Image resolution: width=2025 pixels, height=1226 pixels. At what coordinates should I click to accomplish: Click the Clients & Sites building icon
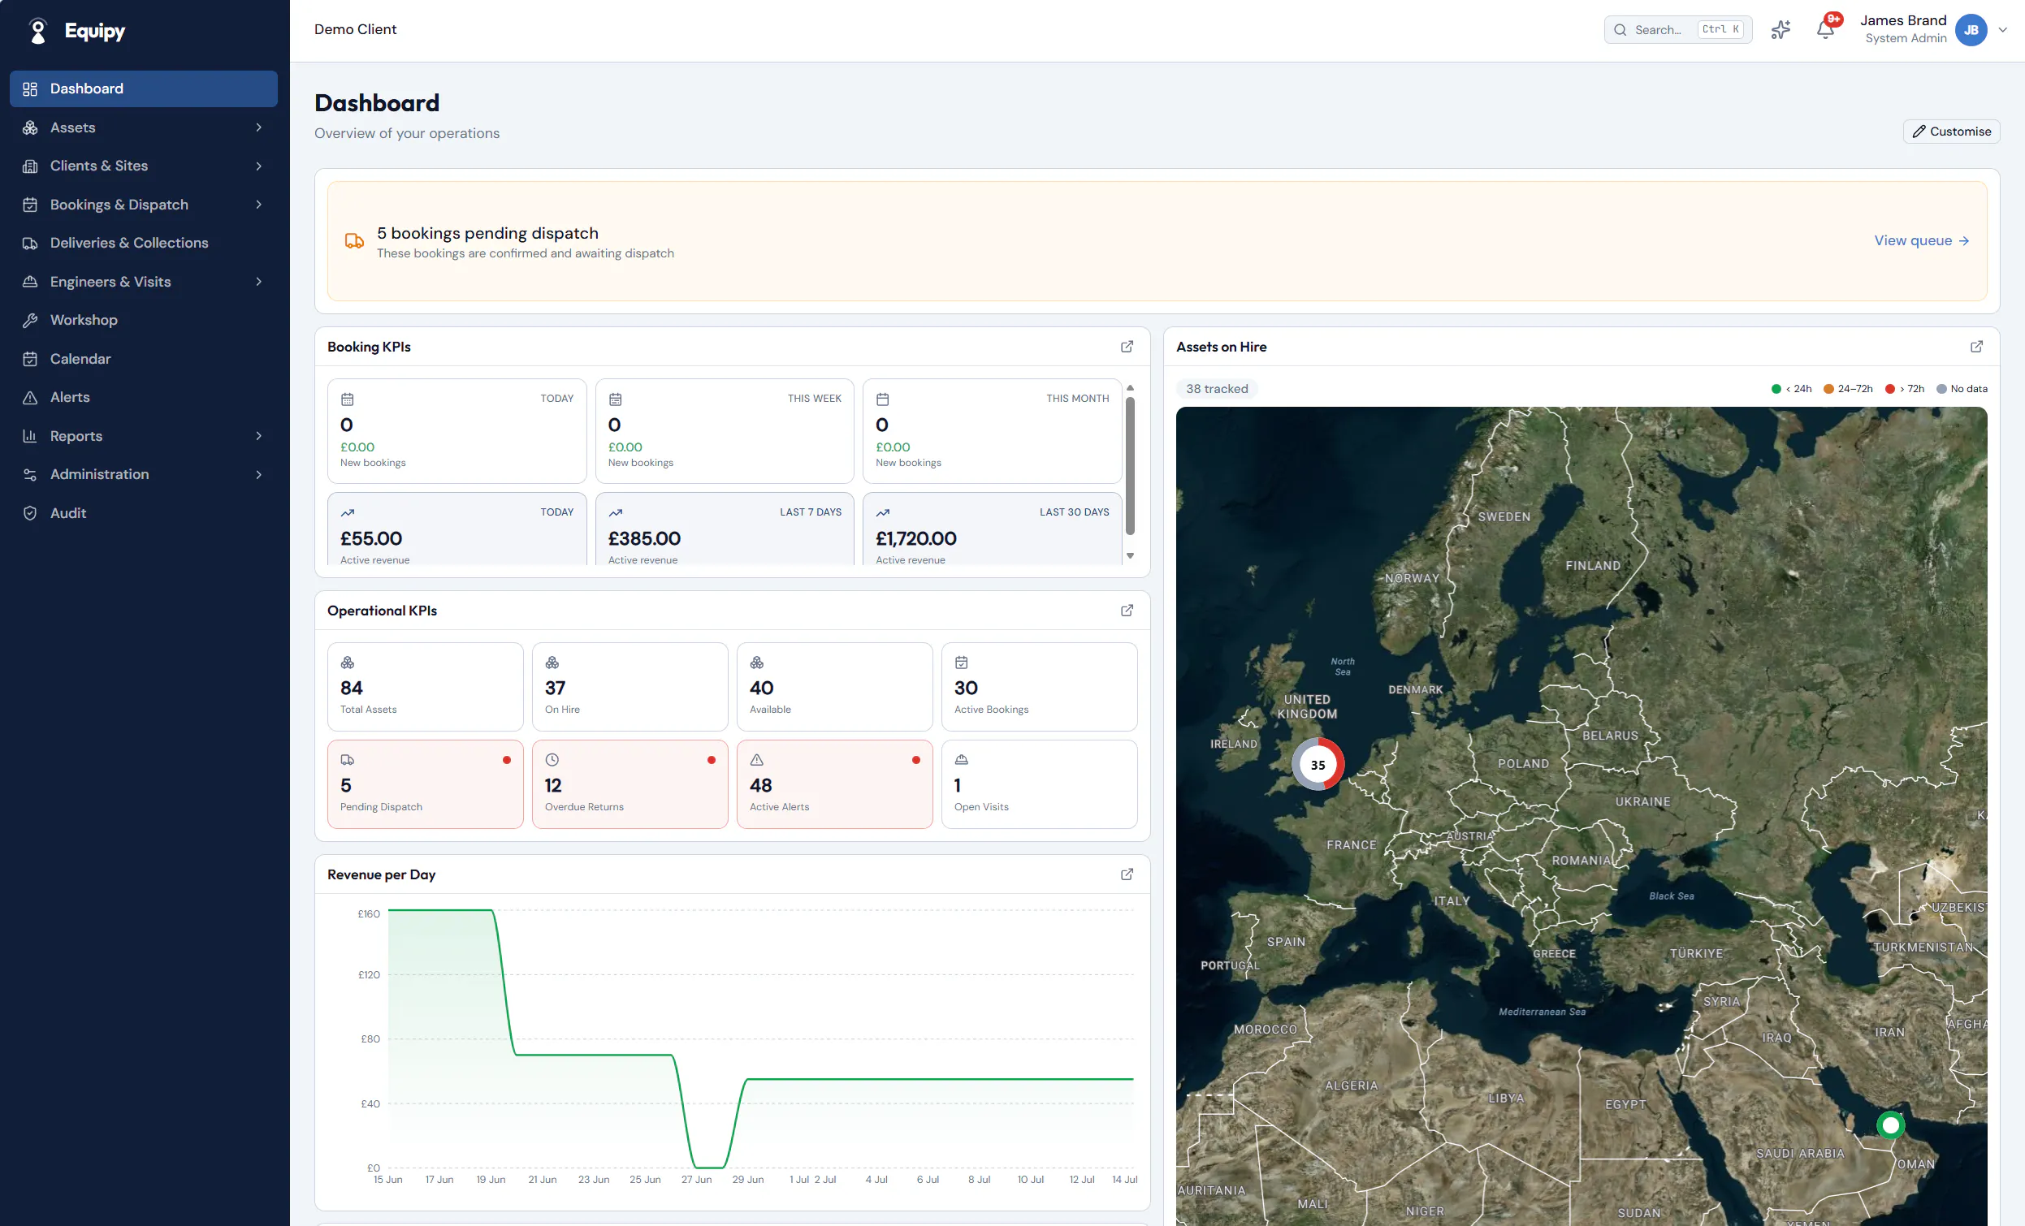[30, 166]
